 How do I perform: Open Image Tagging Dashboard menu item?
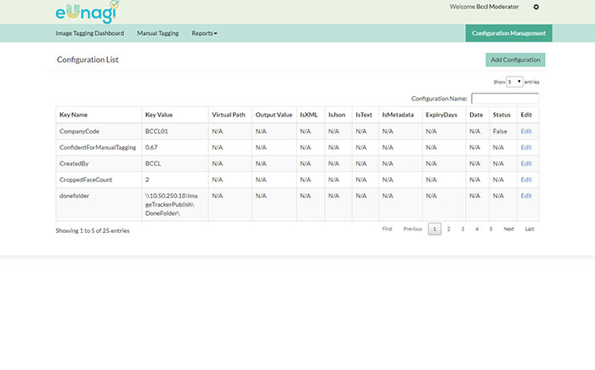click(x=89, y=33)
